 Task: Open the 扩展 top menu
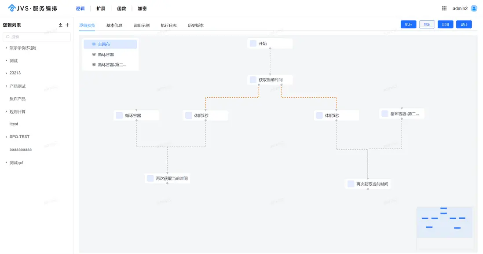(101, 8)
